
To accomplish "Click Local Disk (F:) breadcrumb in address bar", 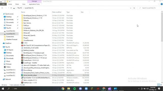I will click(29, 8).
